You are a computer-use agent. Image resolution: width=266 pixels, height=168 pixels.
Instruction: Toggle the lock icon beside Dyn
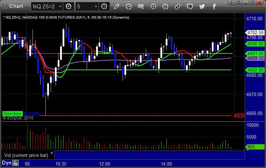[15, 163]
